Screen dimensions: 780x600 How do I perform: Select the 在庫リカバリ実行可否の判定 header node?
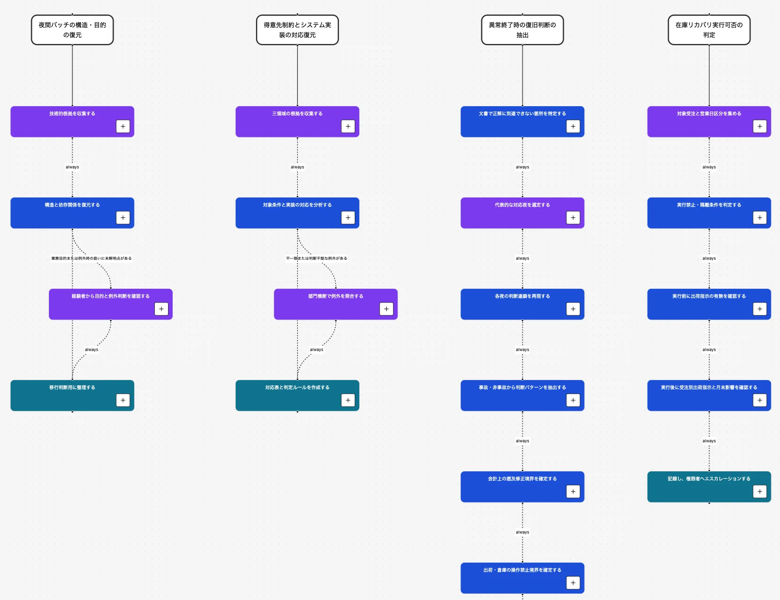click(709, 30)
